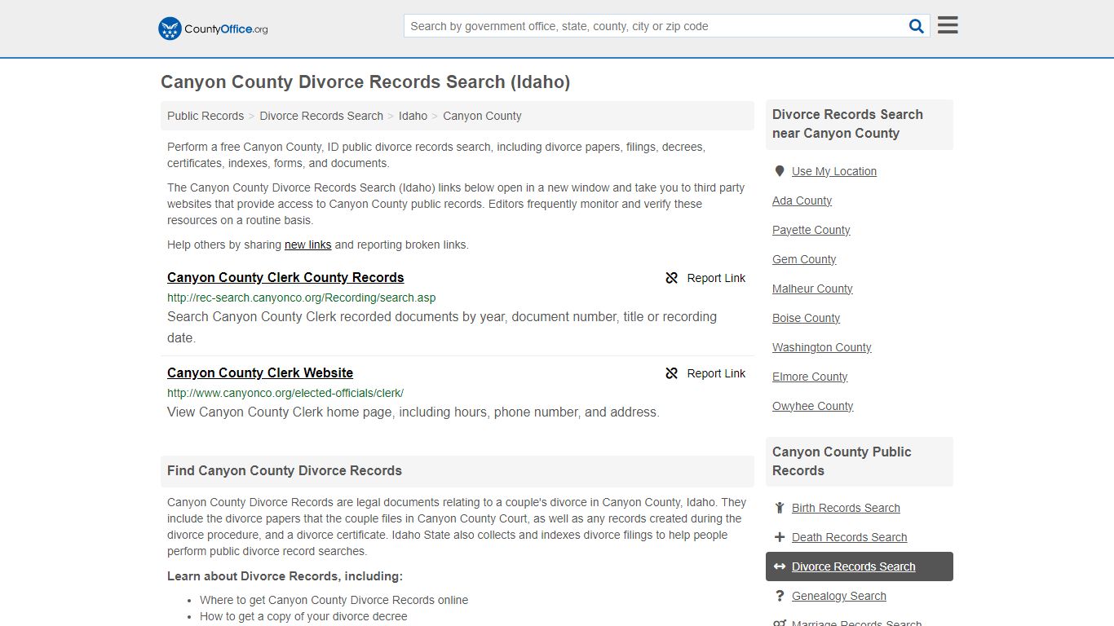Click 'Where to get Canyon County Divorce Records online'
The height and width of the screenshot is (626, 1114).
pos(334,600)
